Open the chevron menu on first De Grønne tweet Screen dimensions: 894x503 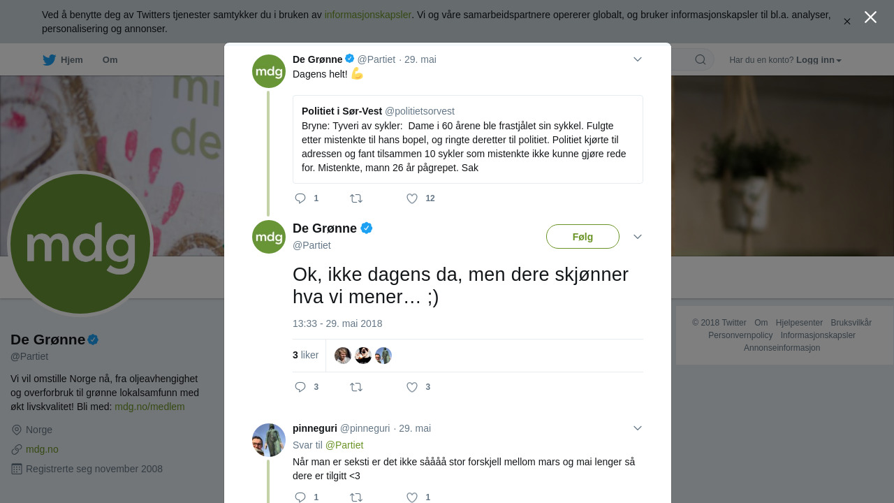click(638, 59)
